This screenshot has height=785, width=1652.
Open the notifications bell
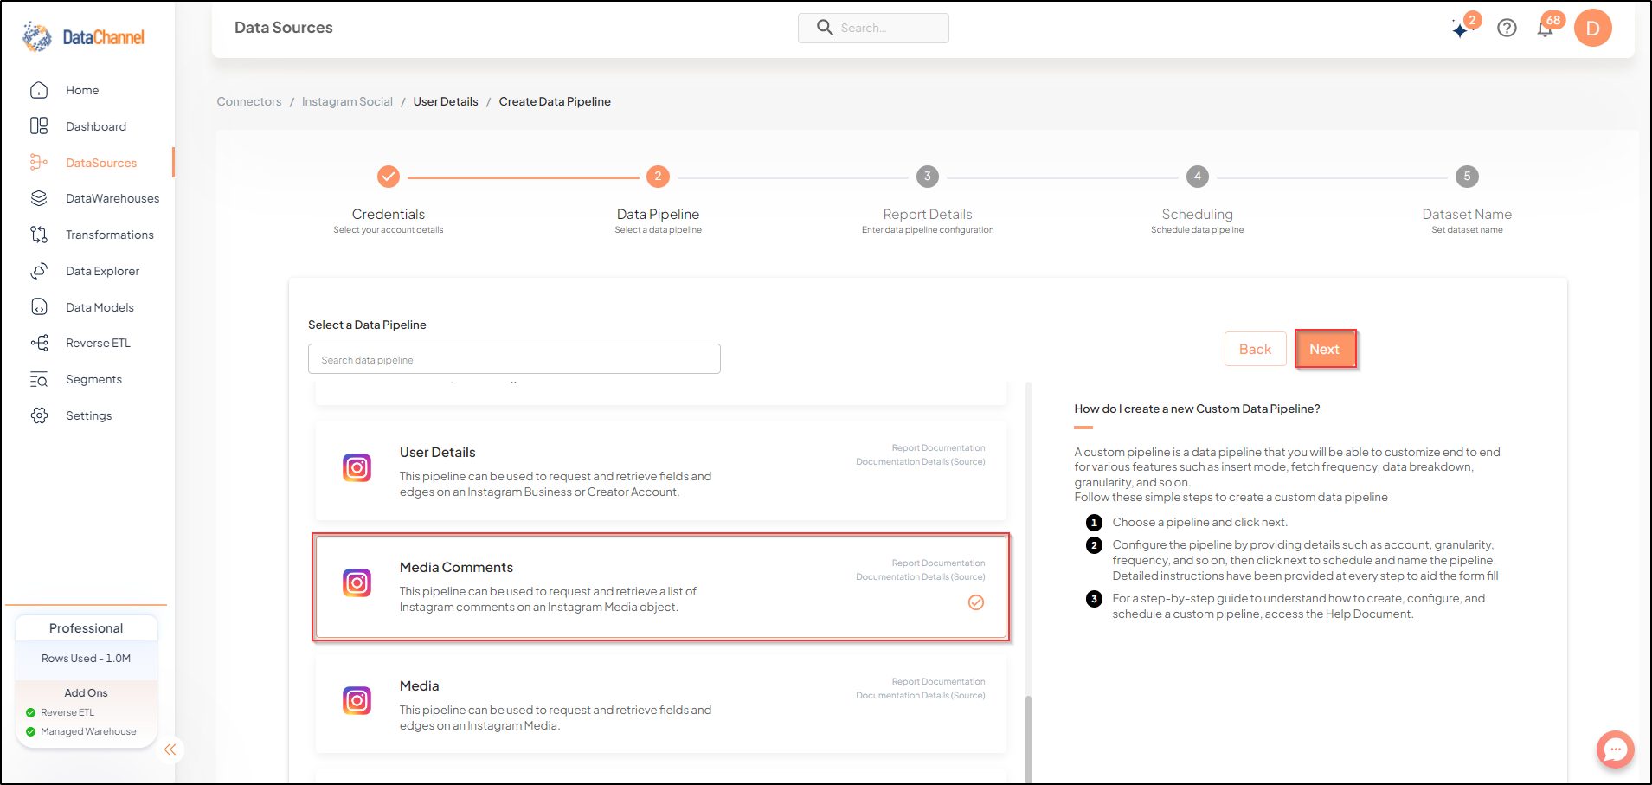[1545, 29]
